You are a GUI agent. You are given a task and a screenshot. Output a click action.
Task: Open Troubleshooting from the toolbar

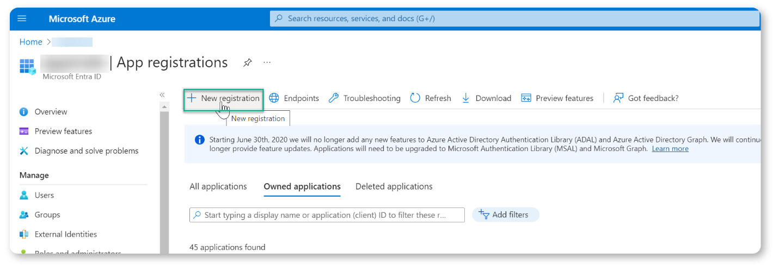click(x=364, y=98)
